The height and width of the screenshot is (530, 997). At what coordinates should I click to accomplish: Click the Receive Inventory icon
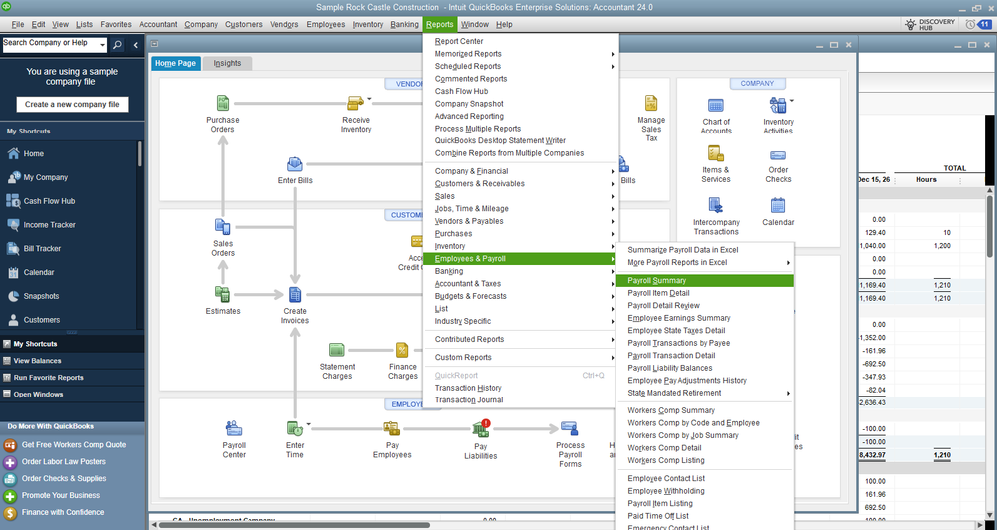[x=355, y=103]
